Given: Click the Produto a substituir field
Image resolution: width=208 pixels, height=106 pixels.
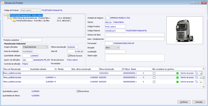Looking at the screenshot, I should coord(32,40).
